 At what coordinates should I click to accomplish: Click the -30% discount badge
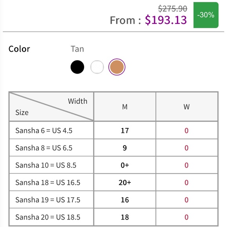(206, 15)
